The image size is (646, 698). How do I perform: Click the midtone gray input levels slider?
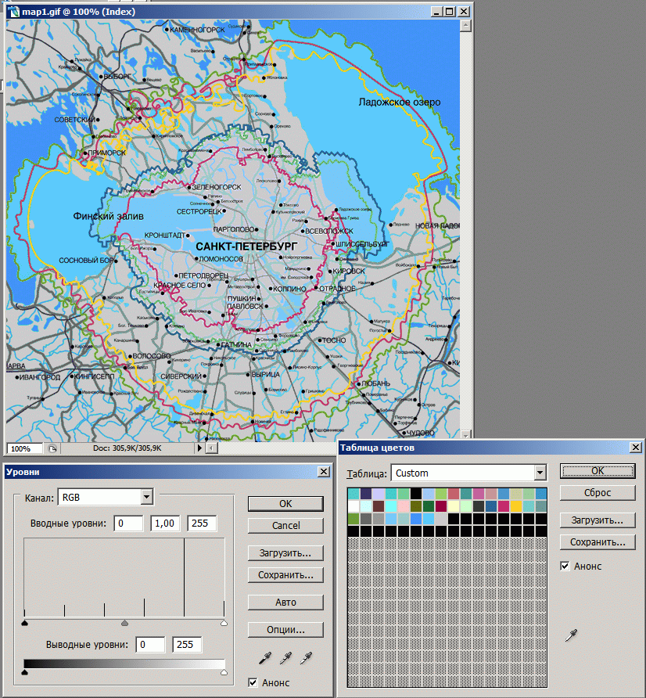(124, 624)
